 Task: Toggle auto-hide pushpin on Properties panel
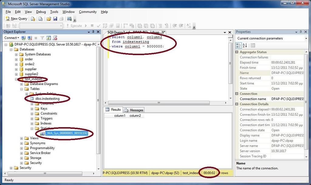(301, 32)
